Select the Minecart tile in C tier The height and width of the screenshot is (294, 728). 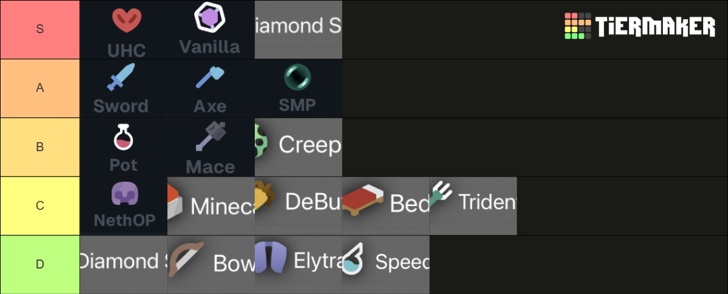click(211, 206)
